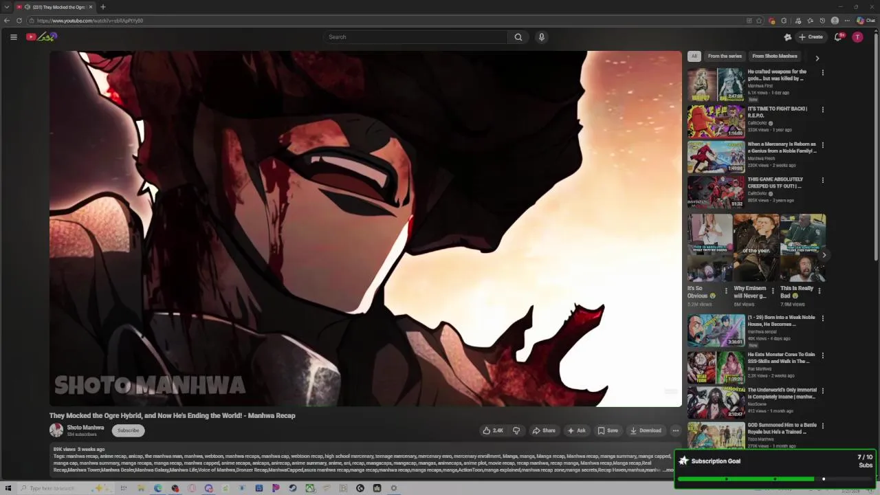The width and height of the screenshot is (880, 495).
Task: Open the Subscription Goal star icon
Action: 683,461
